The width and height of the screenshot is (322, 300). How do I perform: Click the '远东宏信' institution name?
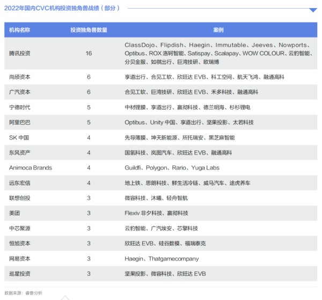pos(20,183)
